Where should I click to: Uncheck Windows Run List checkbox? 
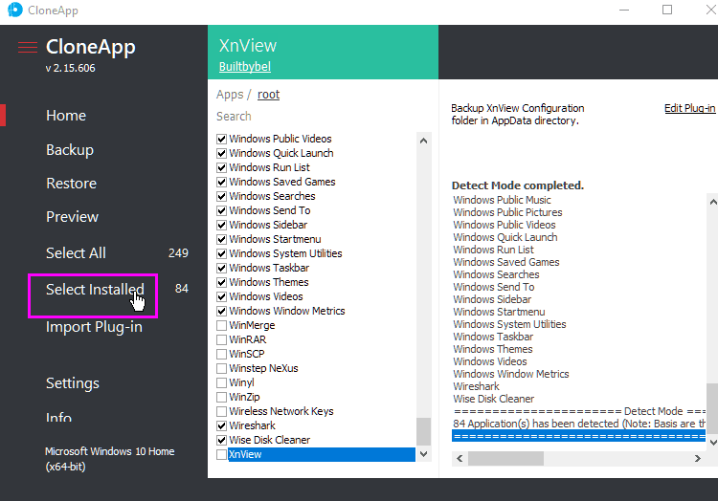(x=222, y=167)
